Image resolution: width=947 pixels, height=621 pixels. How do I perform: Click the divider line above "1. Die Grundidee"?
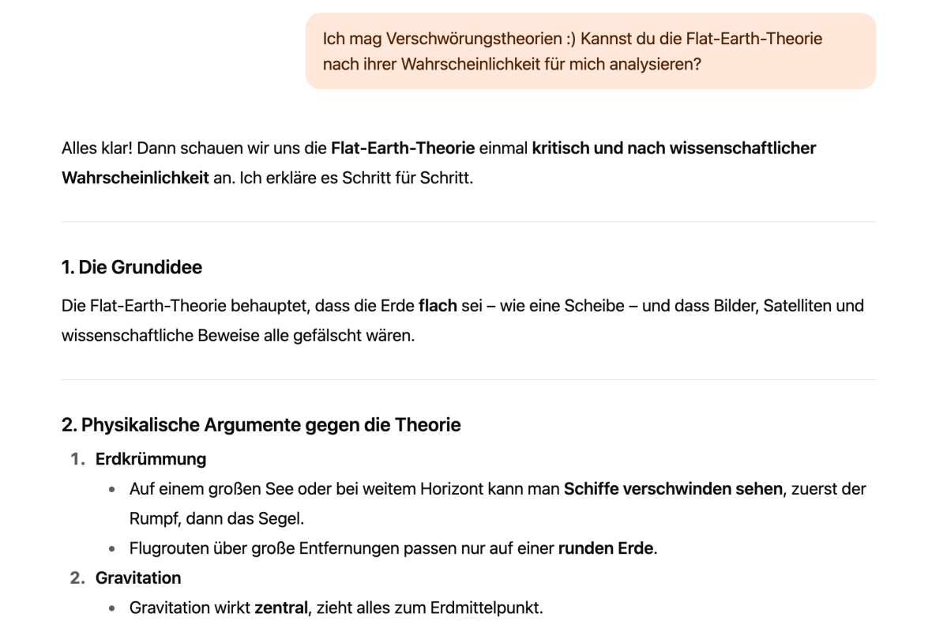[x=468, y=222]
